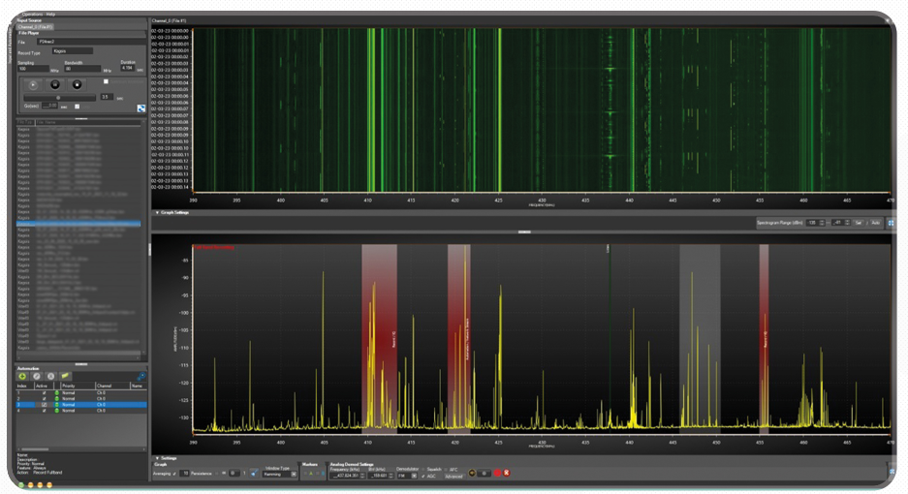Open the Help menu
The image size is (908, 494).
tap(51, 15)
